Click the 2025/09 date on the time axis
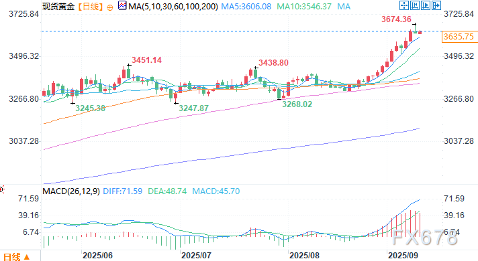The height and width of the screenshot is (261, 478). pos(403,256)
